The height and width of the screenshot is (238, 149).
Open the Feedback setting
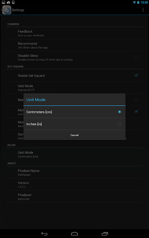74,33
